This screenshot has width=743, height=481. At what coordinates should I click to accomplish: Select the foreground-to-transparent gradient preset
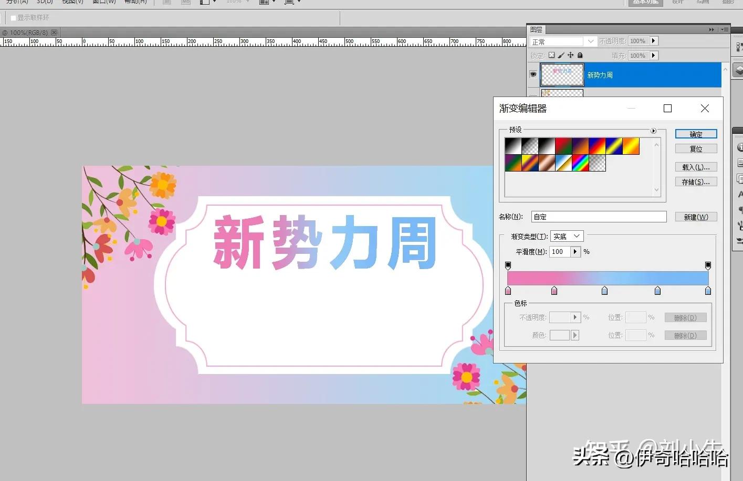[529, 146]
